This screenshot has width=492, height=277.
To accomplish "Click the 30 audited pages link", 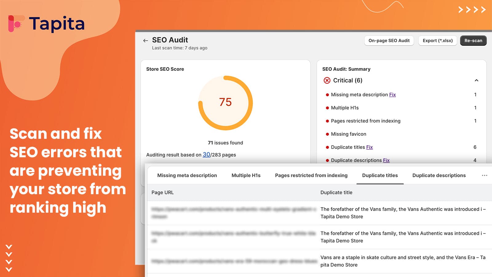I will coord(206,155).
